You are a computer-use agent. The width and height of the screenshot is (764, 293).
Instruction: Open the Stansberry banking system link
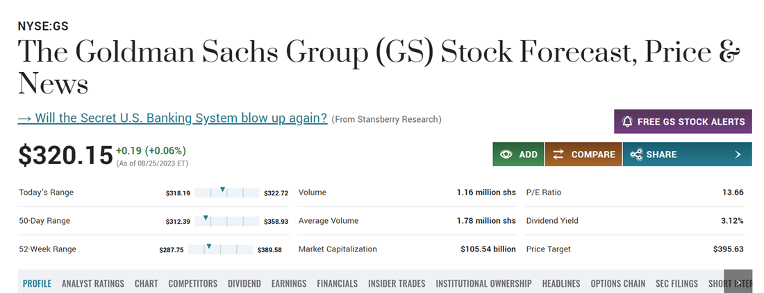click(x=172, y=118)
